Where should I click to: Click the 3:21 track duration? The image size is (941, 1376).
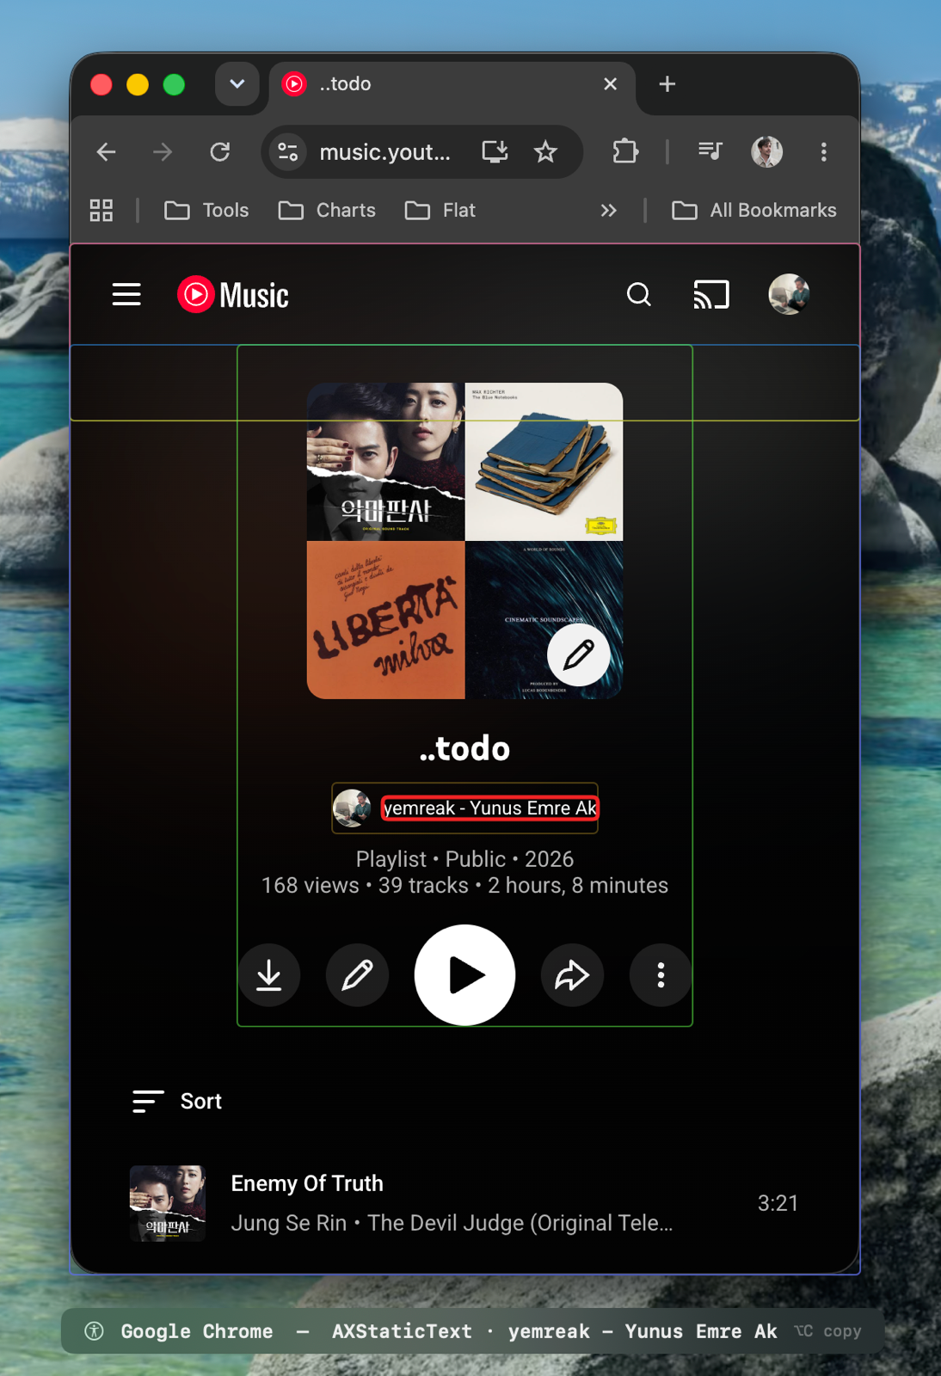click(778, 1203)
